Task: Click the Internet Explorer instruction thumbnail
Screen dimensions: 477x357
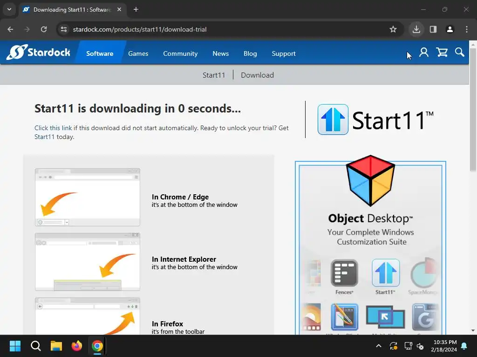Action: click(x=88, y=262)
